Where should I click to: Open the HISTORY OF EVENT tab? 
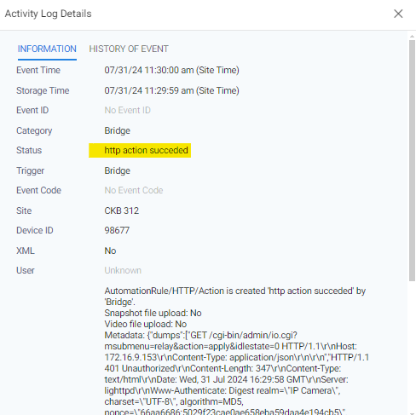[x=129, y=49]
